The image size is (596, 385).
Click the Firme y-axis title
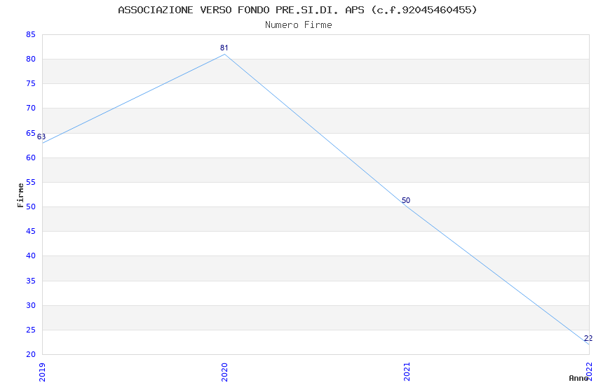(20, 195)
